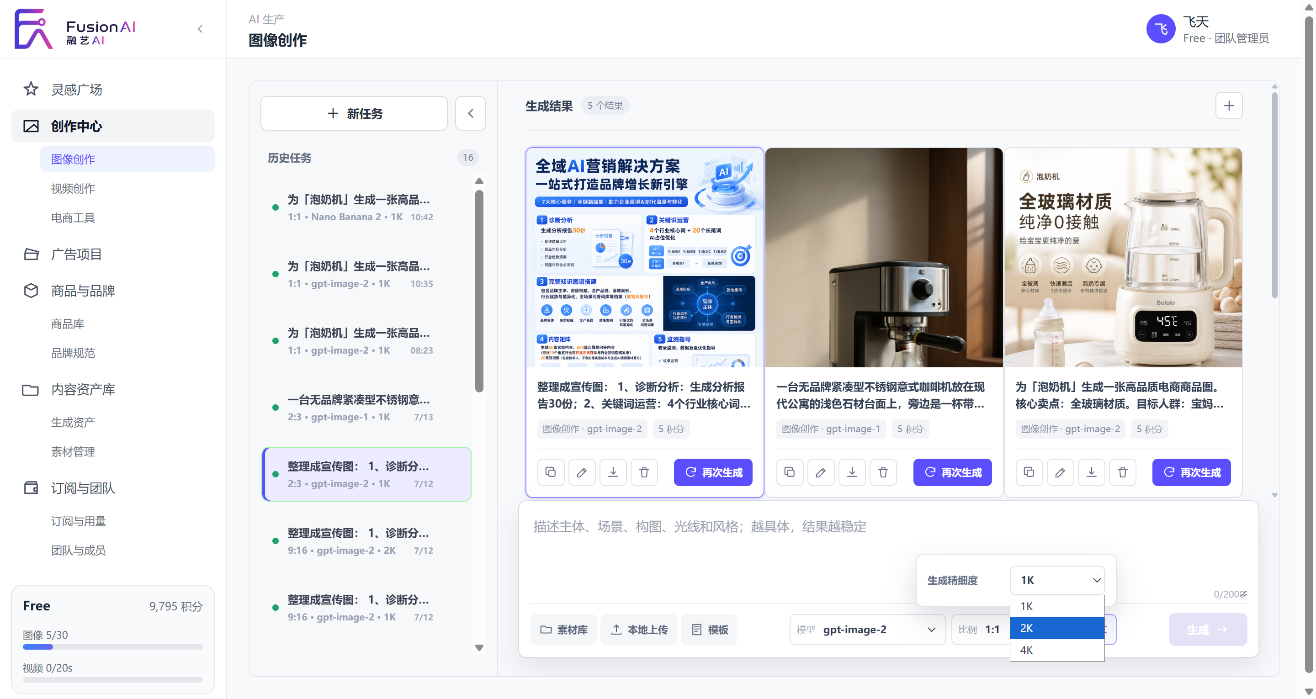Select the 创作中心 sidebar section

click(113, 126)
